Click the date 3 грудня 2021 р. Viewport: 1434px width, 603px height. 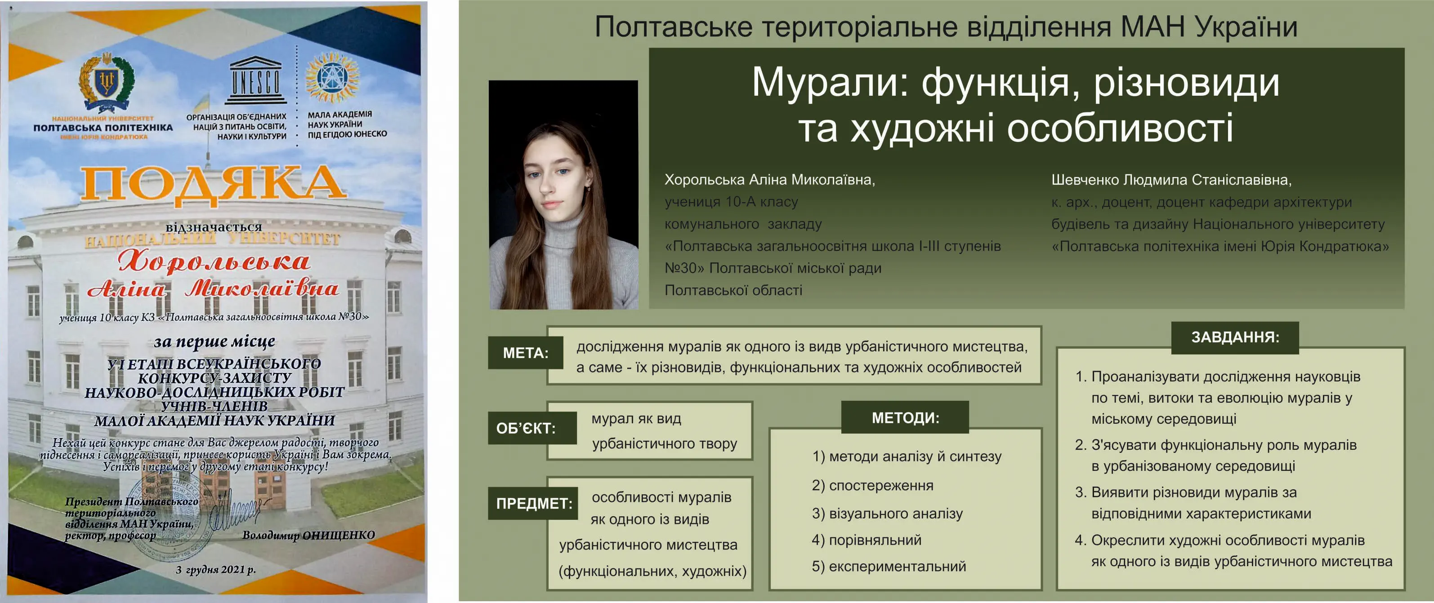point(215,570)
